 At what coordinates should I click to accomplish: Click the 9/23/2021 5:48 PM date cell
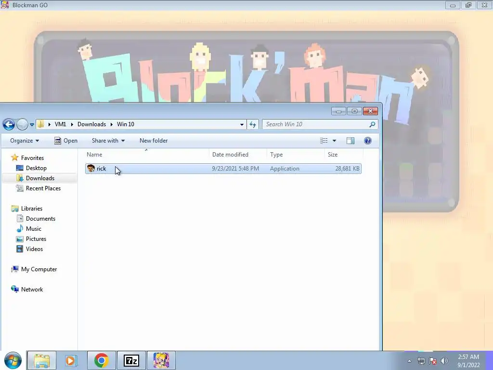point(235,169)
